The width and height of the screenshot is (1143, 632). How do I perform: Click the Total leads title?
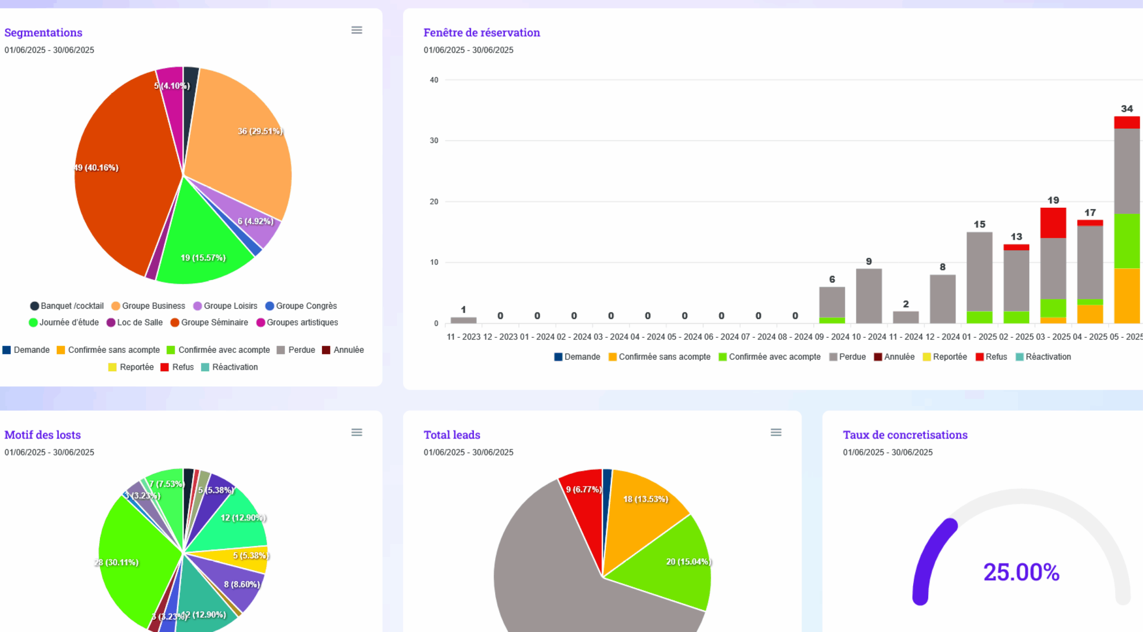point(452,435)
